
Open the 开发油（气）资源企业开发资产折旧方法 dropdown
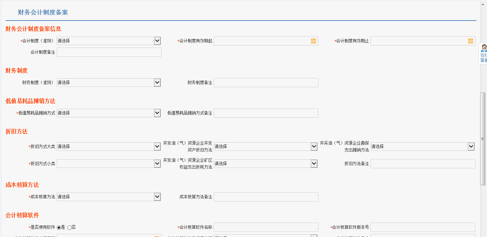(314, 146)
